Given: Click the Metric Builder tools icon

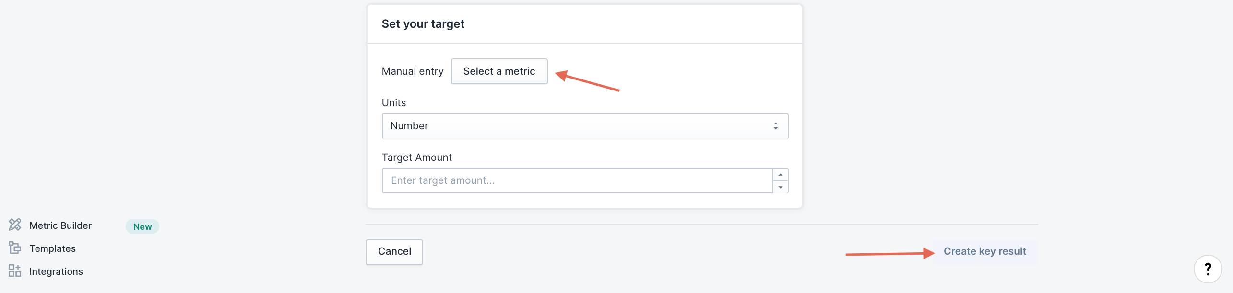Looking at the screenshot, I should coord(15,225).
